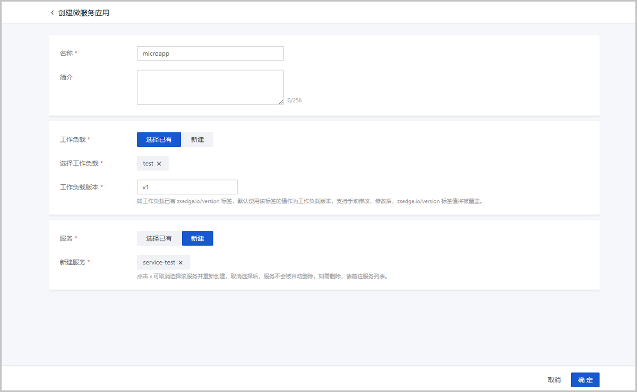Remove the test workload tag with x

coord(159,164)
